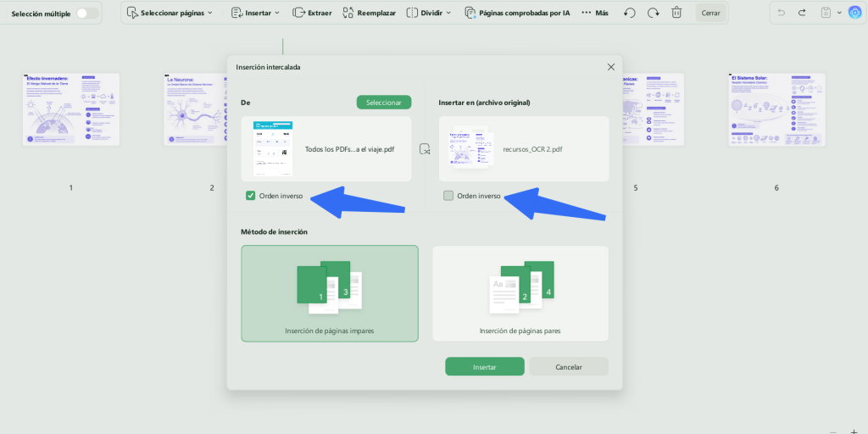The height and width of the screenshot is (434, 868).
Task: Open the Insertar toolbar dropdown
Action: coord(255,13)
